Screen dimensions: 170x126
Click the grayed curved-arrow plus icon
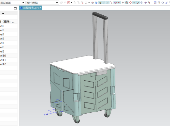(x=75, y=3)
